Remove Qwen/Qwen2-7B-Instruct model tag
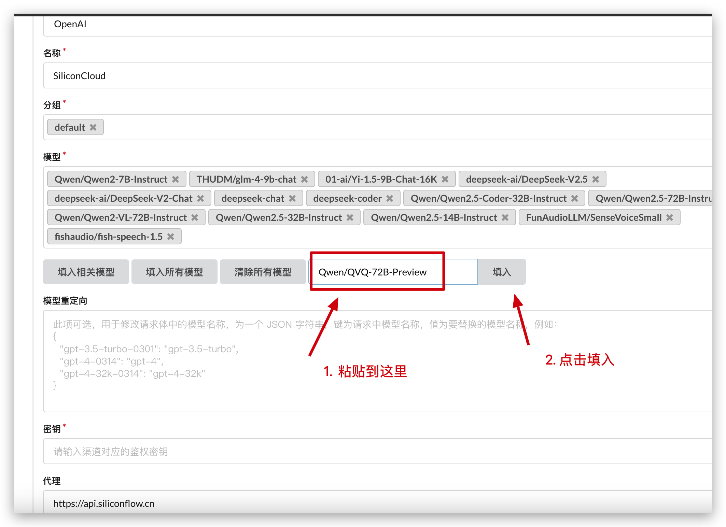Screen dimensions: 726x527 [176, 179]
